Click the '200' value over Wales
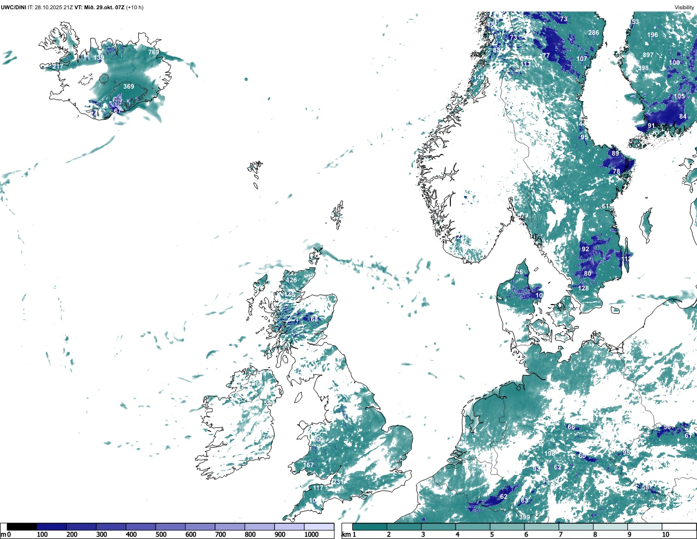 point(318,439)
